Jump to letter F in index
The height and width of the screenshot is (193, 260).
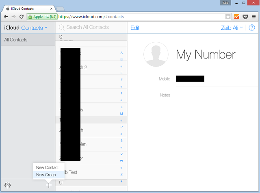coord(121,80)
